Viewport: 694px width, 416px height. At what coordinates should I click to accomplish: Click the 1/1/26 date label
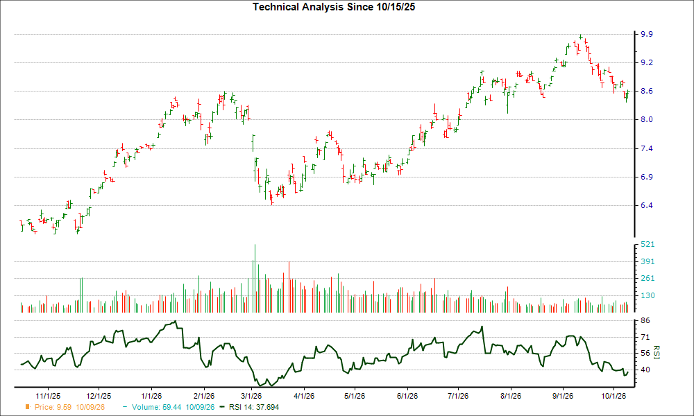(x=151, y=396)
